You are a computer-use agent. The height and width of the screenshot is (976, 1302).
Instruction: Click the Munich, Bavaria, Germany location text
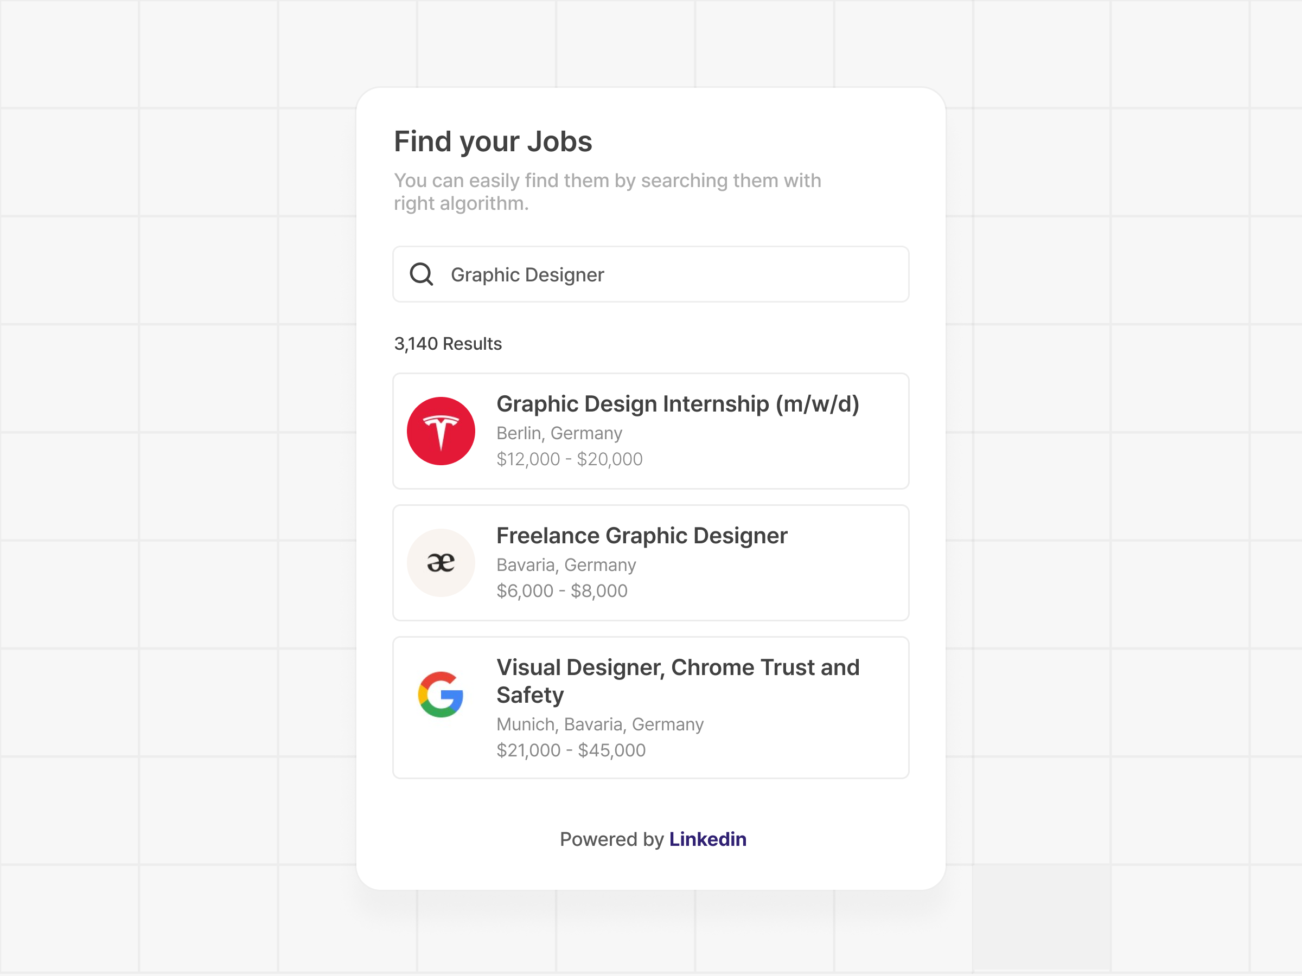coord(600,724)
